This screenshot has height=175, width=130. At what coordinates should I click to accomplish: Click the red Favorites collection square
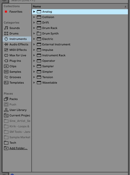click(6, 12)
